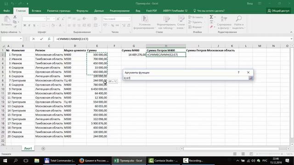Click the fill color bucket

tap(53, 26)
